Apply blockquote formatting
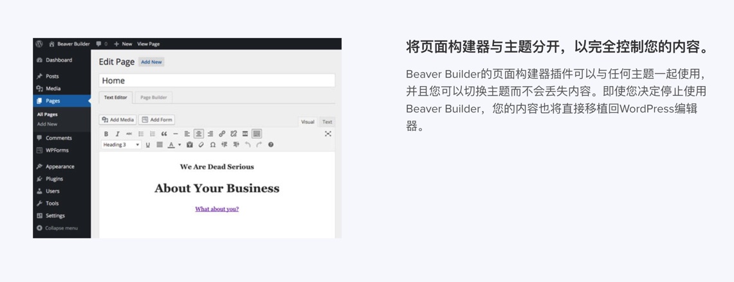This screenshot has width=734, height=282. 164,134
